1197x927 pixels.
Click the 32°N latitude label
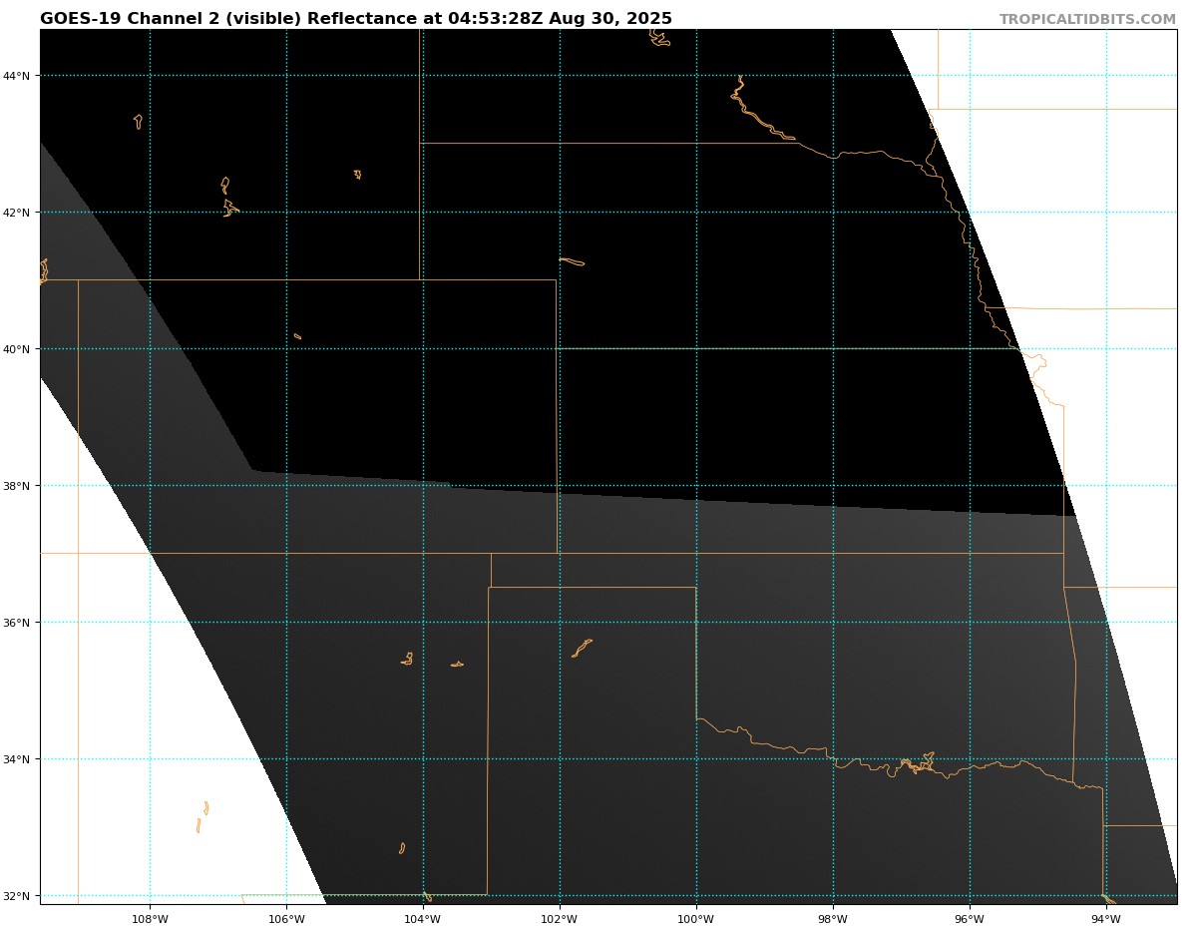point(17,896)
